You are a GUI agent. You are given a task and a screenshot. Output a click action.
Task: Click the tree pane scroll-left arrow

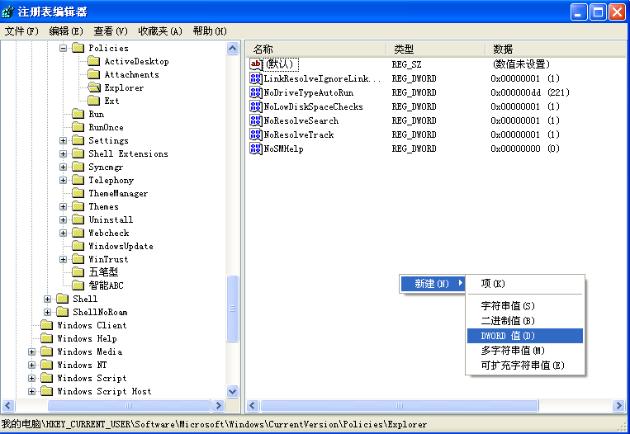pyautogui.click(x=8, y=405)
